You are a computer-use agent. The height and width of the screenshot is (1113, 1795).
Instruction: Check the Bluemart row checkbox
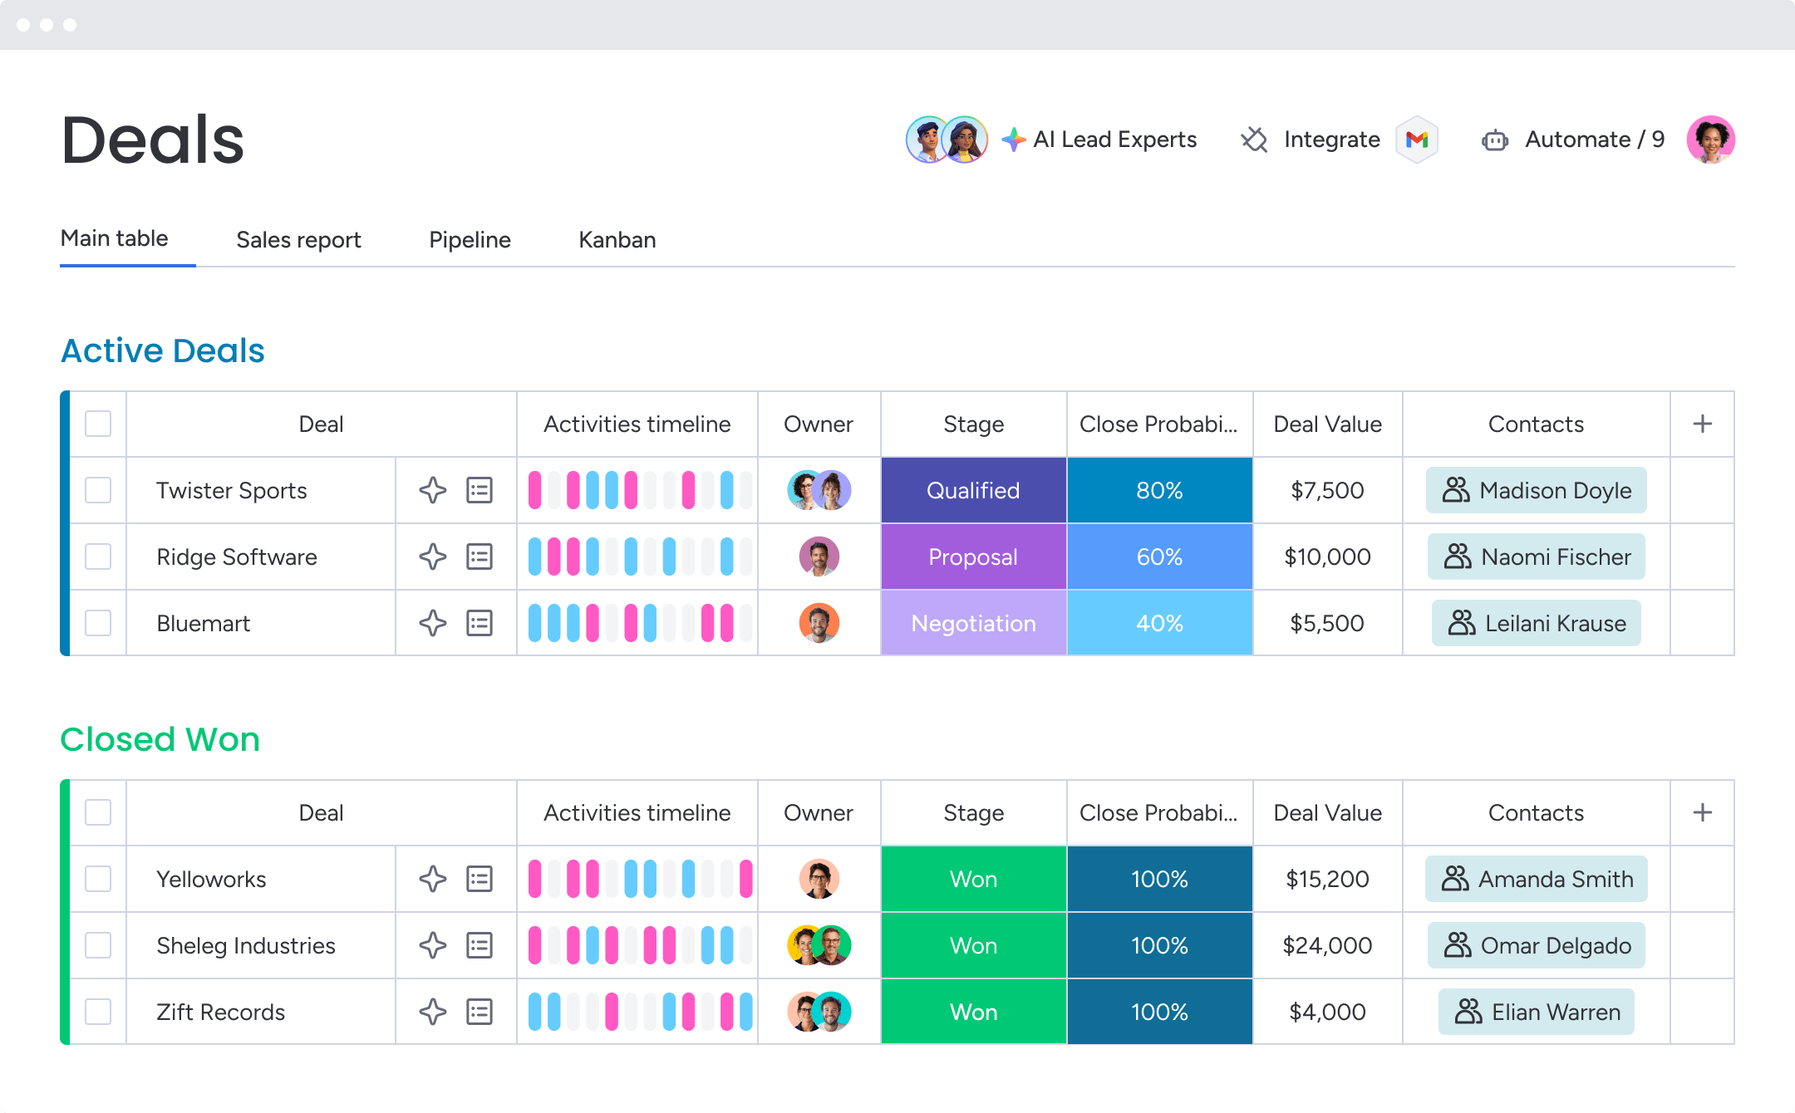(98, 623)
